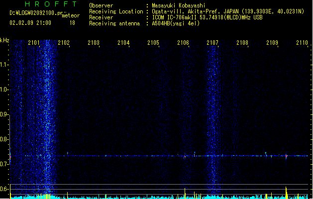Click the HROFFT title text
Viewport: 313px width, 199px height.
tap(51, 4)
